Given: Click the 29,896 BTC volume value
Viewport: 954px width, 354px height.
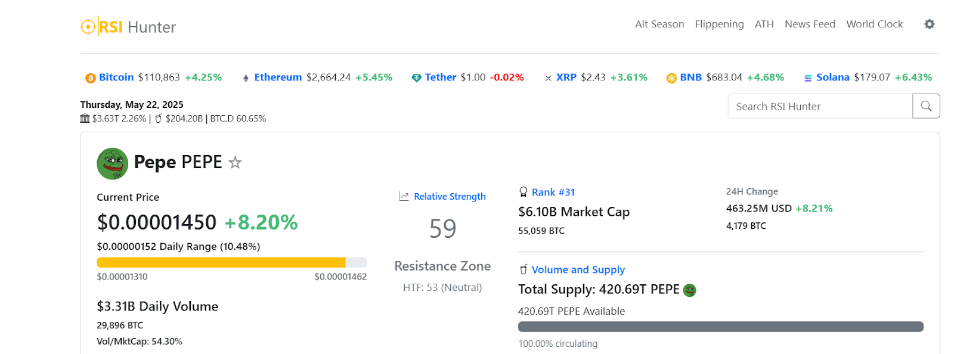Looking at the screenshot, I should [120, 325].
